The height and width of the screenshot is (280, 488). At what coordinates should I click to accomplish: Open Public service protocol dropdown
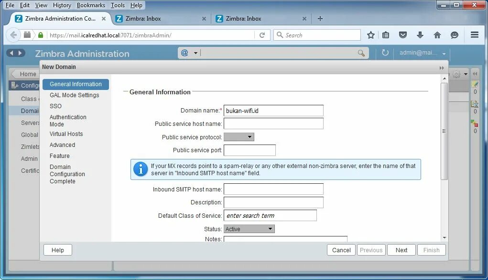pyautogui.click(x=239, y=137)
